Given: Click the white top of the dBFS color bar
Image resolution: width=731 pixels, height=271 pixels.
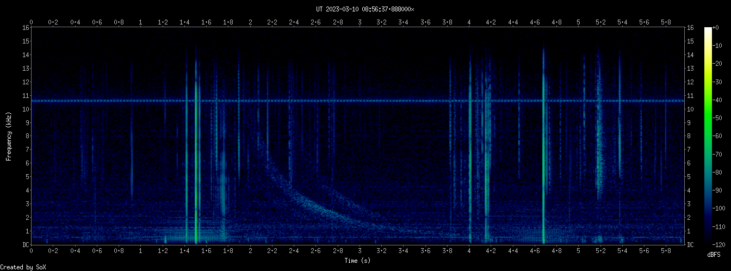Looking at the screenshot, I should pyautogui.click(x=708, y=30).
